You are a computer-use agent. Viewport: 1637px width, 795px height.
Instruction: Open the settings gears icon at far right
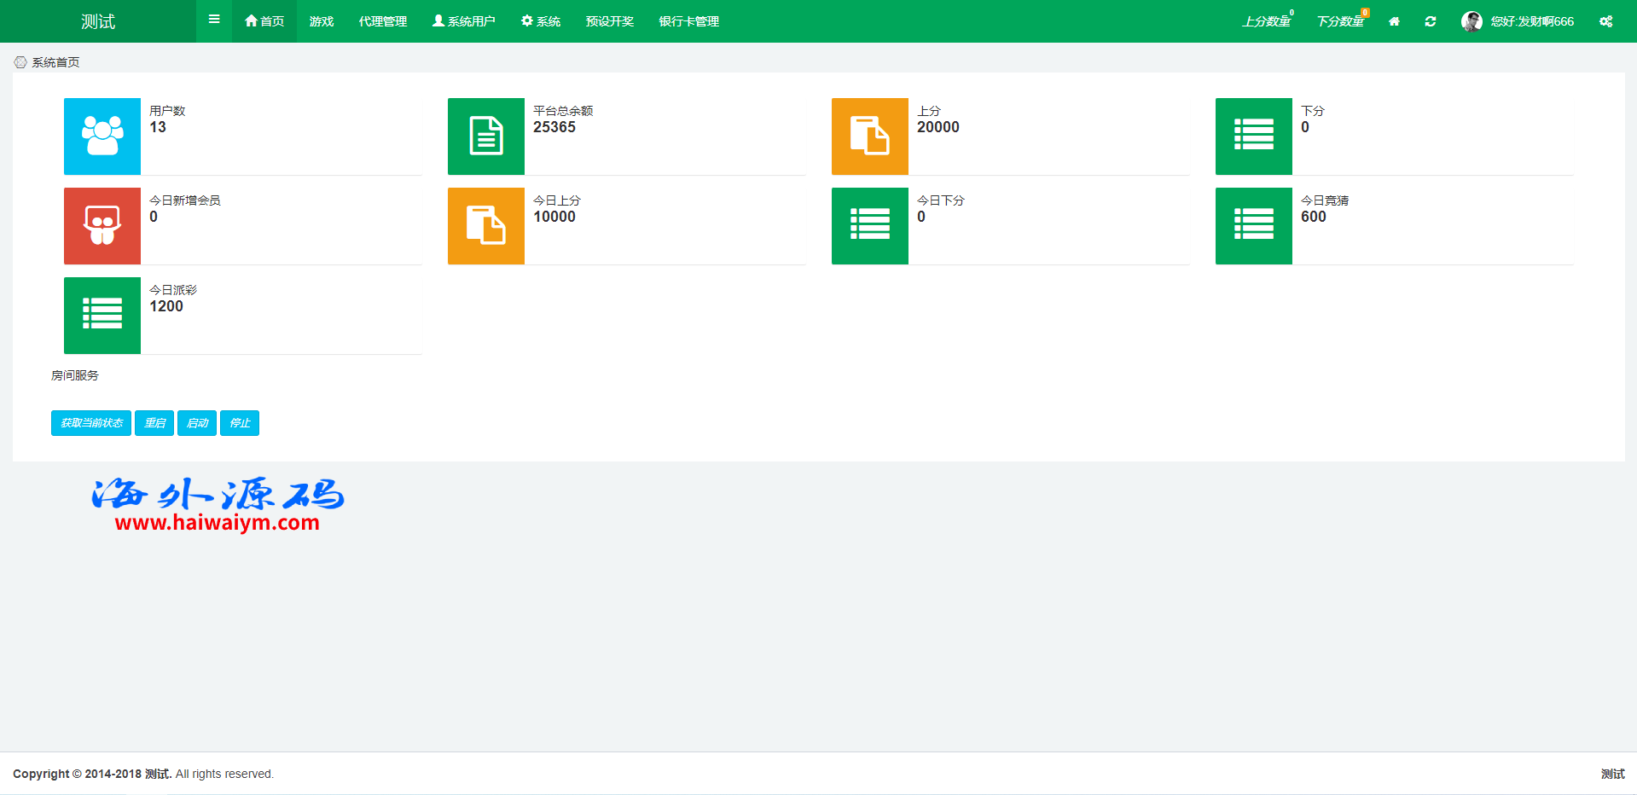click(x=1605, y=21)
